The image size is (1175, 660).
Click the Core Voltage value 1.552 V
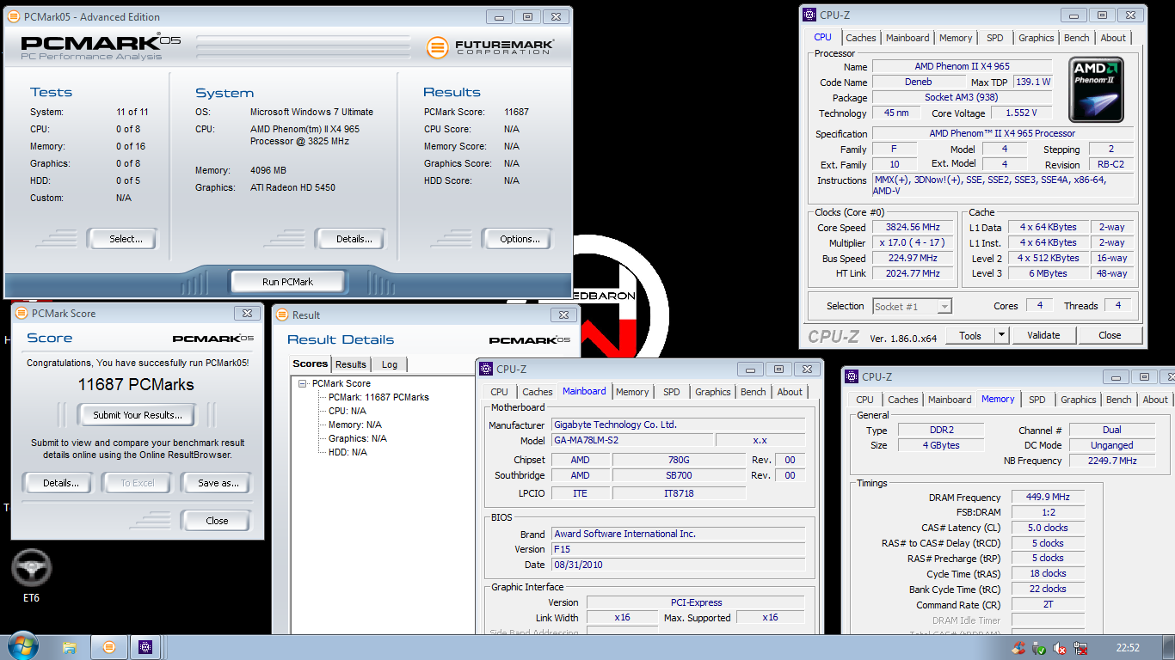[x=1021, y=113]
